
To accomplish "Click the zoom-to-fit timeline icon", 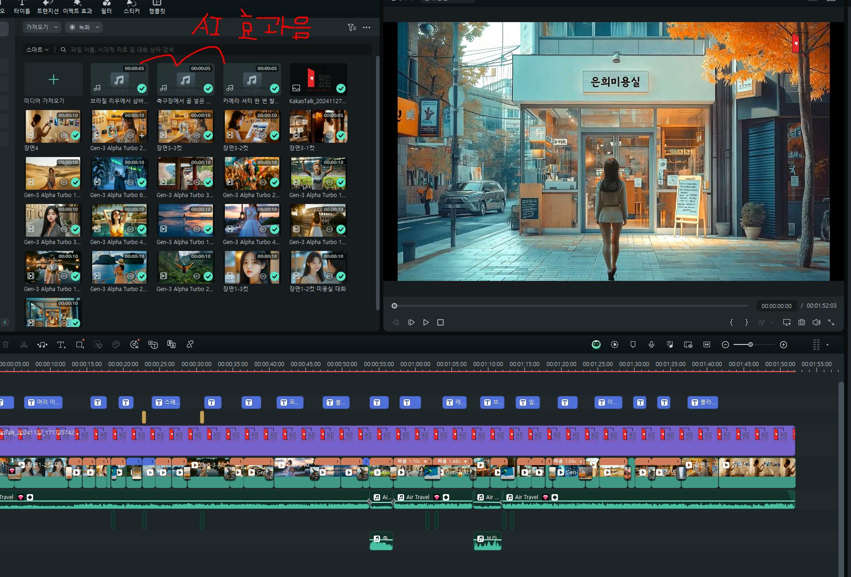I will pos(707,344).
